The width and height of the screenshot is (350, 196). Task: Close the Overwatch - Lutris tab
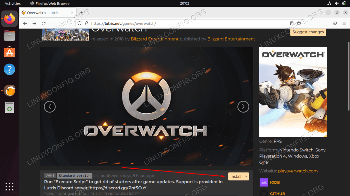(x=72, y=13)
